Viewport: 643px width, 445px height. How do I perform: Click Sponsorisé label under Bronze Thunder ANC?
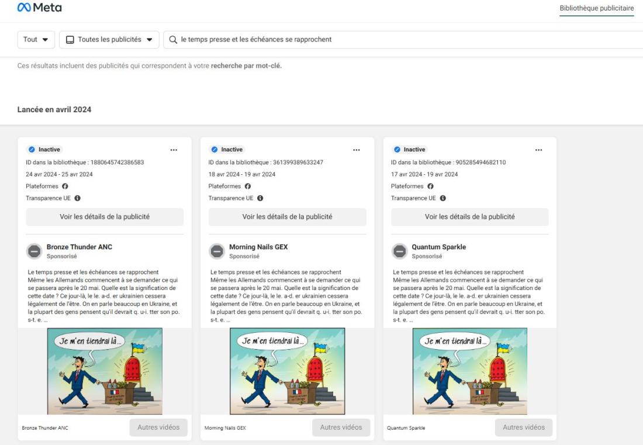[61, 256]
